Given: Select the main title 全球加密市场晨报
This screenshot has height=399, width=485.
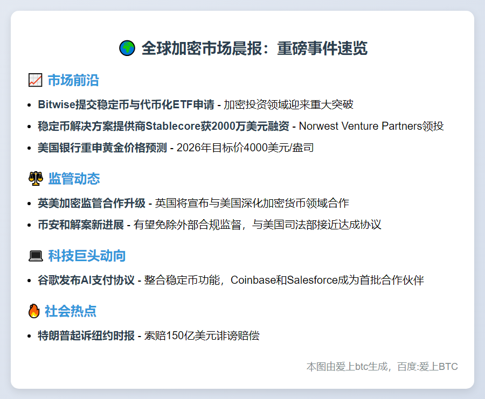Looking at the screenshot, I should pyautogui.click(x=254, y=48).
